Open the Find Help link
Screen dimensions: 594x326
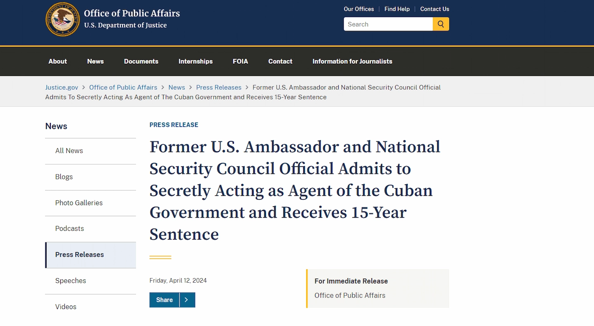pos(397,9)
